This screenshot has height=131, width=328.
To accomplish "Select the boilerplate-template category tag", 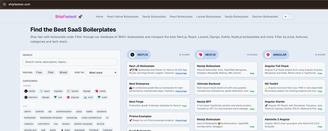I will pos(51,118).
